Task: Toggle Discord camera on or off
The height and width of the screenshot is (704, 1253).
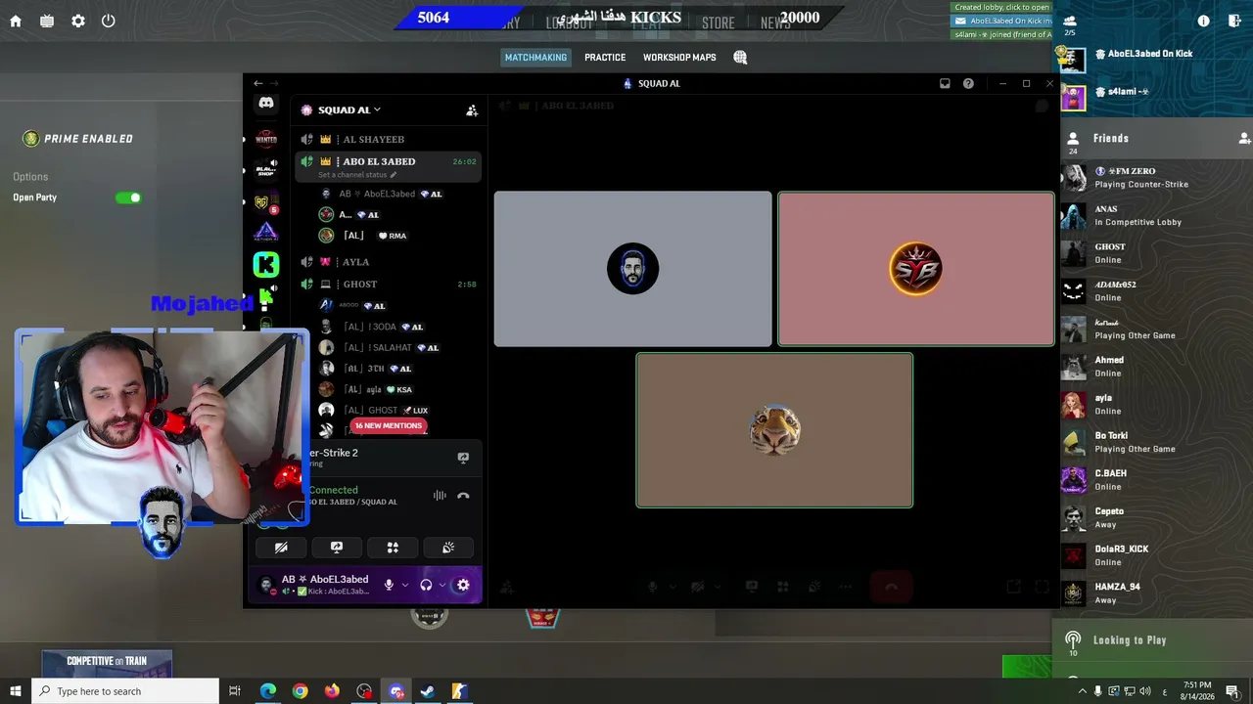Action: click(281, 548)
